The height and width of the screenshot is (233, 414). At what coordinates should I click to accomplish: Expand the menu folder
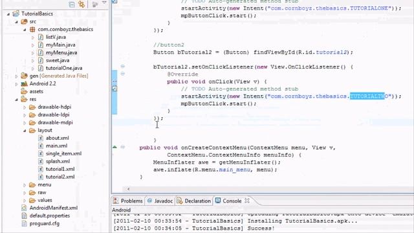click(x=25, y=185)
